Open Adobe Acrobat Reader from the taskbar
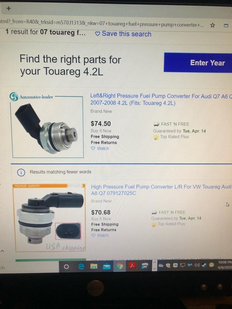 (x=132, y=266)
